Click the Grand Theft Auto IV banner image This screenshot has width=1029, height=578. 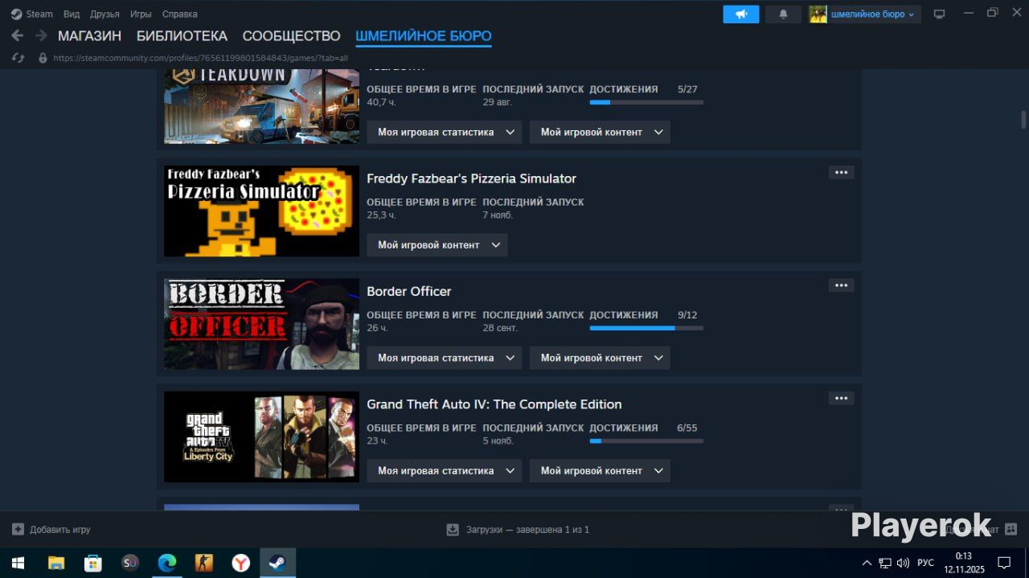point(261,437)
